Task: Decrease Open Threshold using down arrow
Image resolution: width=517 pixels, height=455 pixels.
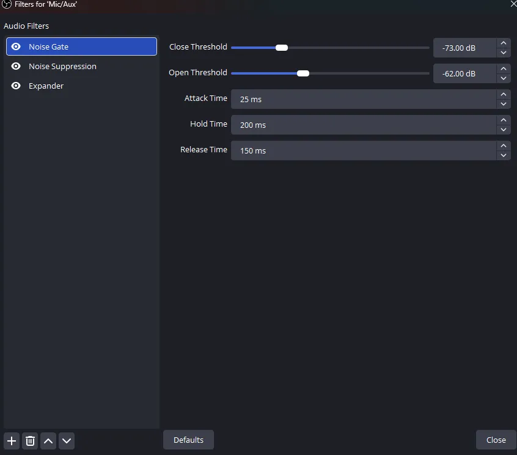Action: pyautogui.click(x=504, y=78)
